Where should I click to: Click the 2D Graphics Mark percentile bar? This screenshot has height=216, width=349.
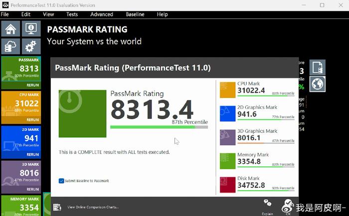(266, 120)
